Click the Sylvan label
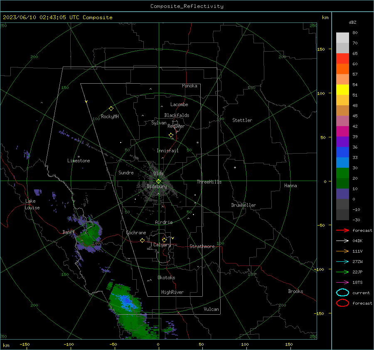Viewport: 374px width, 350px height. coord(159,123)
